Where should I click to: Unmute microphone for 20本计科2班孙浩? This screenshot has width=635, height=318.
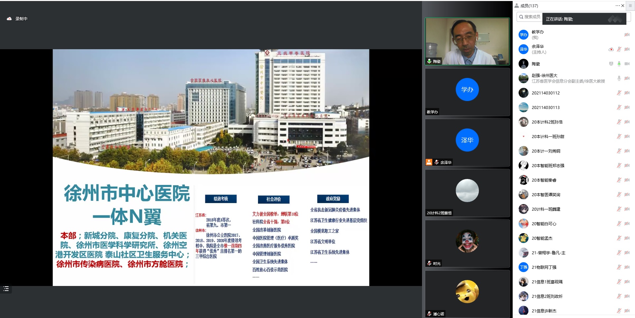(619, 122)
